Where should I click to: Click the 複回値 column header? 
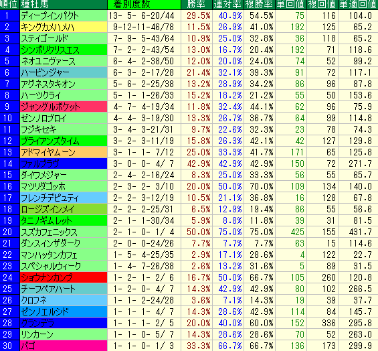[x=322, y=5]
